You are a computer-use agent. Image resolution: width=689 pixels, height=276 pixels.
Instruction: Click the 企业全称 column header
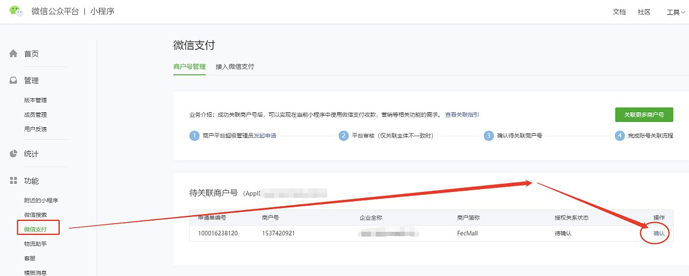click(371, 218)
